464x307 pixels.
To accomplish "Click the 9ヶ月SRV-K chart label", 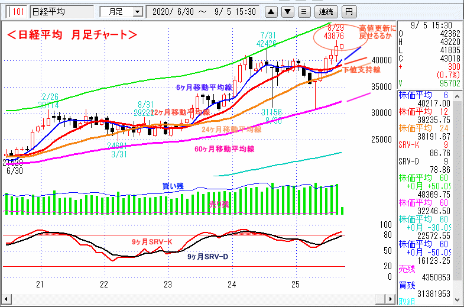I will click(152, 242).
